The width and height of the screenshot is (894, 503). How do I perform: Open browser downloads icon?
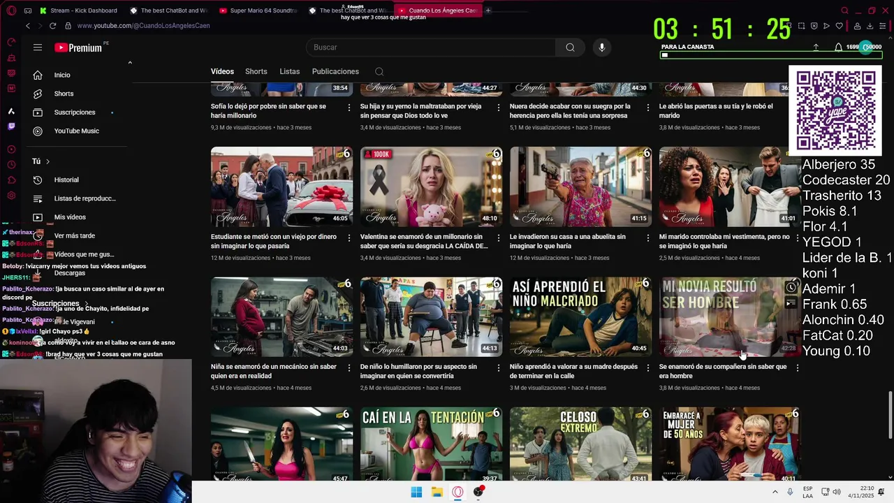(x=870, y=26)
